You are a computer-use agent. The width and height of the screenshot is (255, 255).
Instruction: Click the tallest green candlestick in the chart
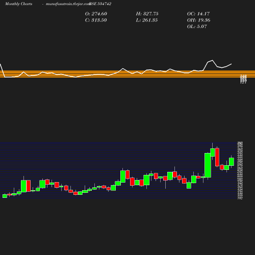208,165
